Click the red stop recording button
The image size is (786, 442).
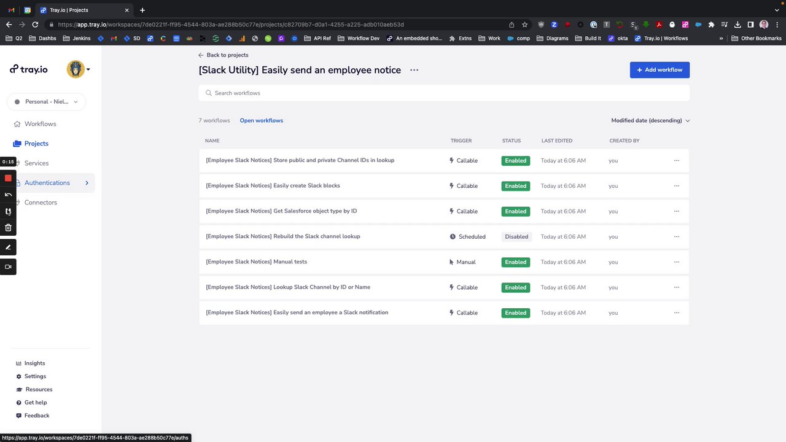tap(8, 178)
